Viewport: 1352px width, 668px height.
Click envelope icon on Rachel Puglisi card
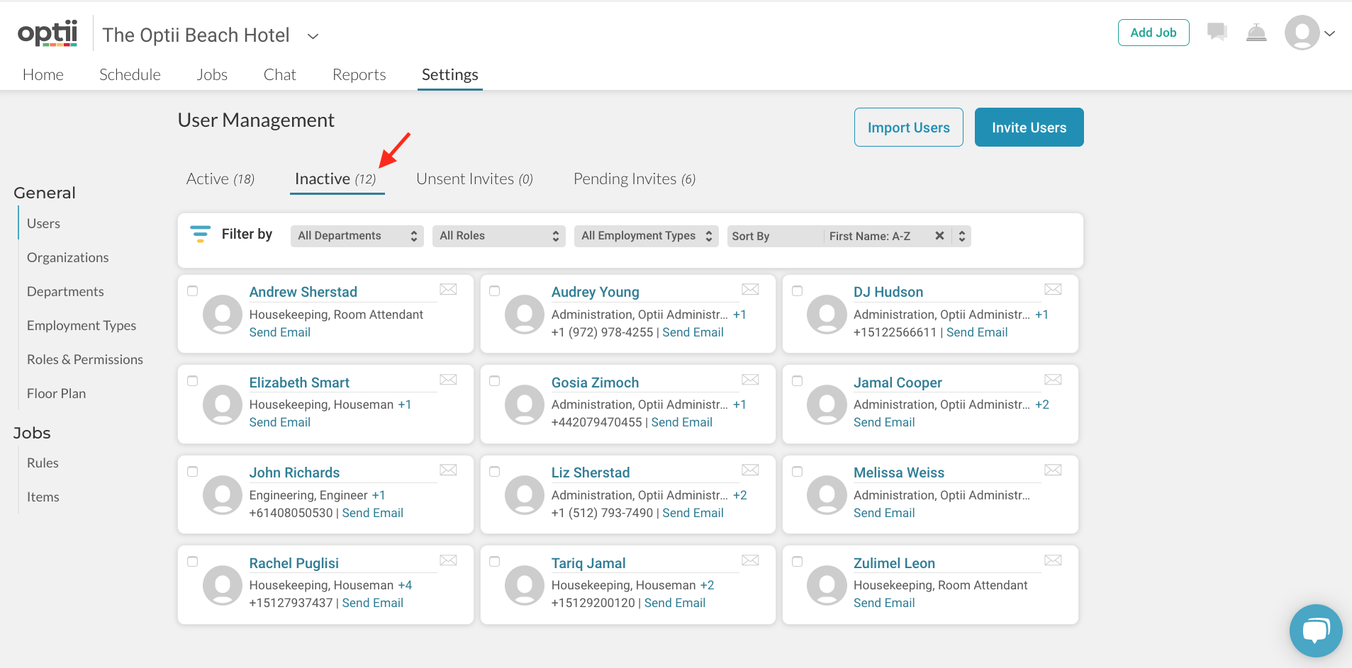448,560
